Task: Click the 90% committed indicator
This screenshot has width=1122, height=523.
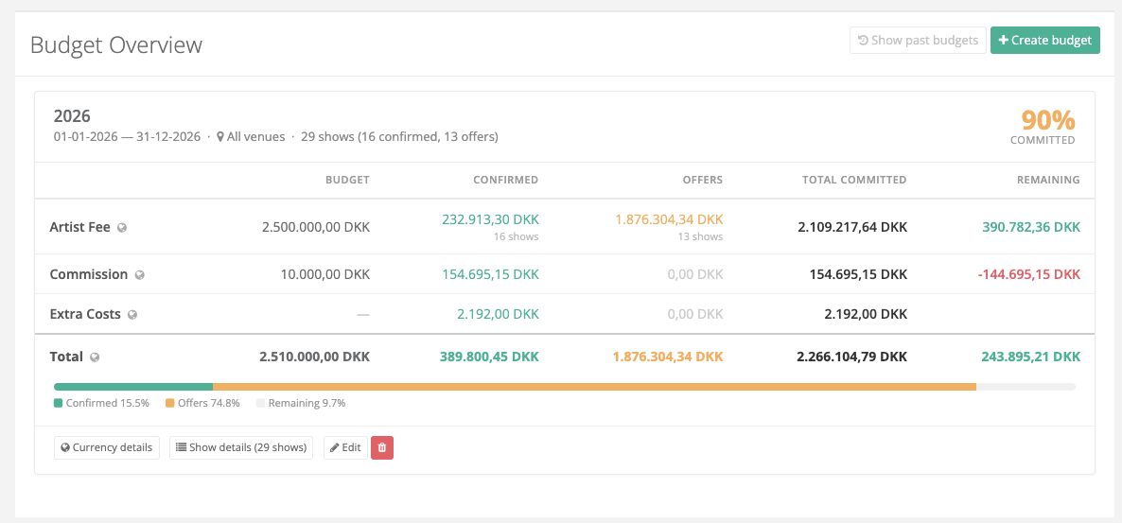Action: coord(1047,121)
